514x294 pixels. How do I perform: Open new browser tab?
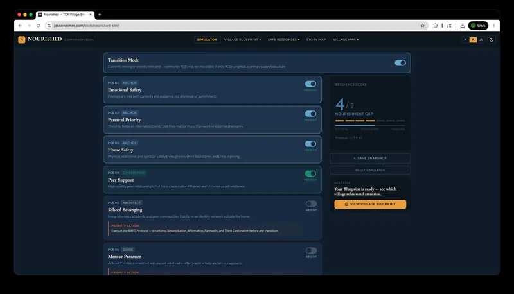click(x=100, y=15)
